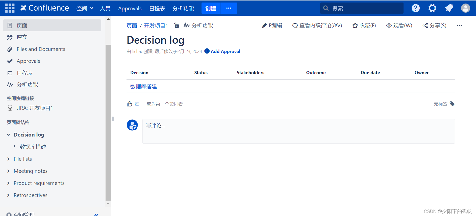
Task: Open the notifications icon in header
Action: point(449,8)
